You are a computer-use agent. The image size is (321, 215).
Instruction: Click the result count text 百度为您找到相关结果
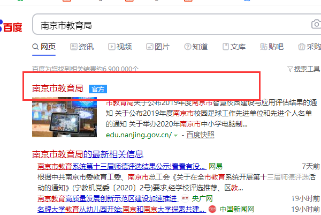(x=86, y=69)
